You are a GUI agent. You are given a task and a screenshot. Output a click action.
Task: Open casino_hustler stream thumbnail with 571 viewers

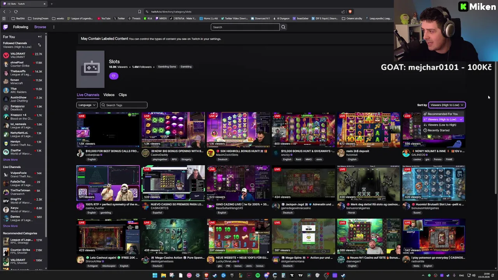[x=108, y=183]
